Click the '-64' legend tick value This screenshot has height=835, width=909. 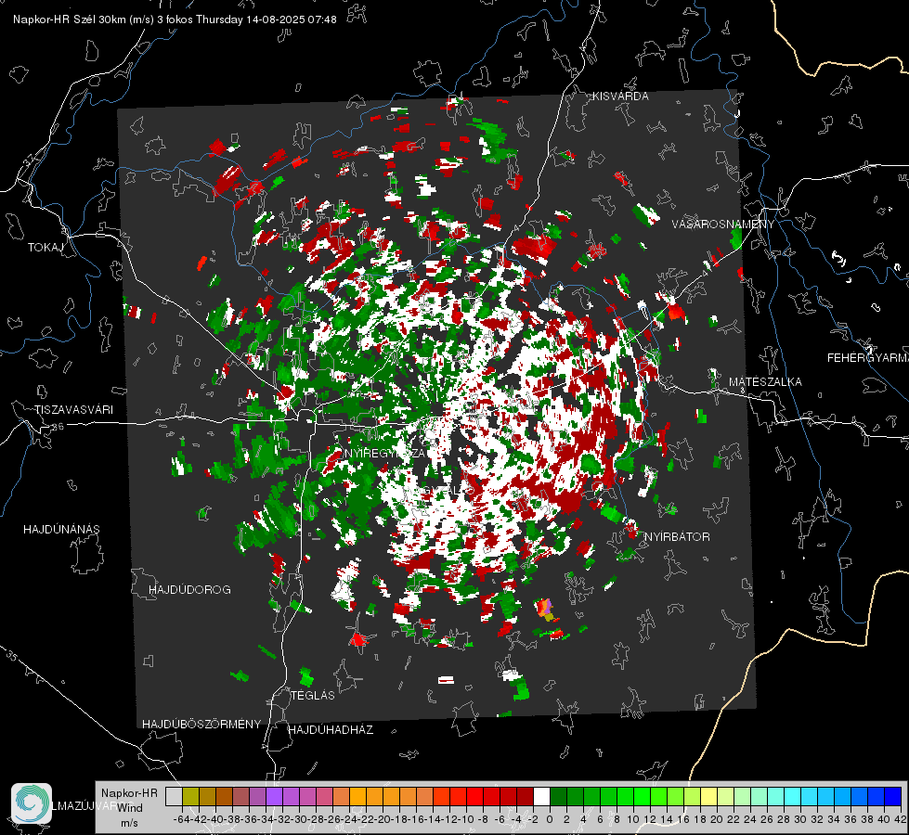tap(181, 819)
